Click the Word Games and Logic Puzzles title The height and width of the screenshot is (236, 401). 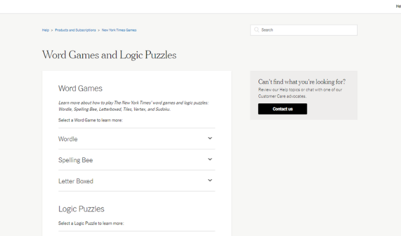(109, 55)
